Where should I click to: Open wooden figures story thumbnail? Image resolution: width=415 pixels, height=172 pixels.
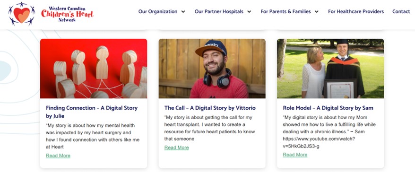(x=94, y=69)
